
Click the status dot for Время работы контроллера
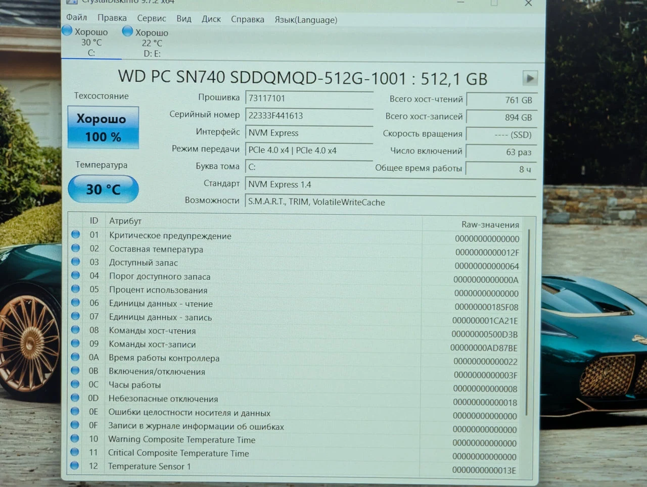75,357
